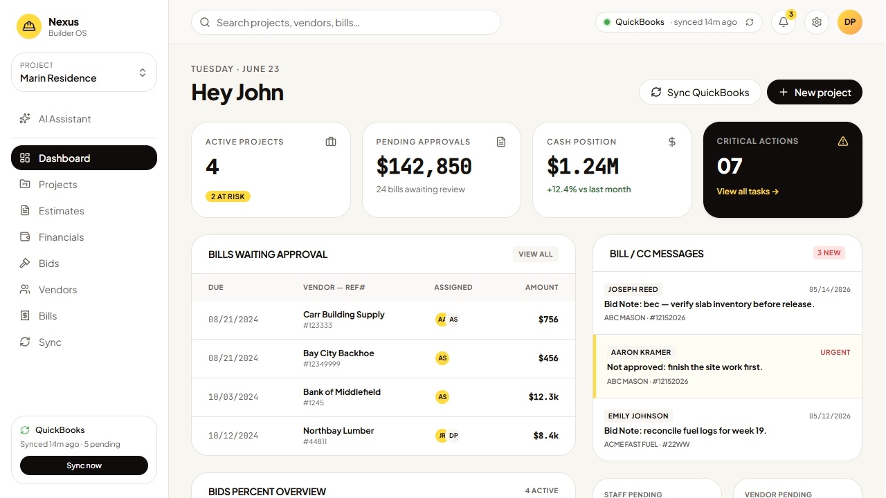Click the AS avatar on Bay City Backhoe row
Viewport: 886px width, 498px height.
coord(442,358)
